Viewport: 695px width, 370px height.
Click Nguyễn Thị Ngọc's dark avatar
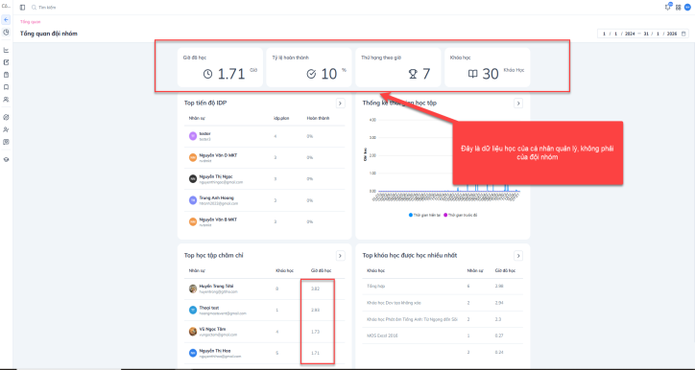193,179
